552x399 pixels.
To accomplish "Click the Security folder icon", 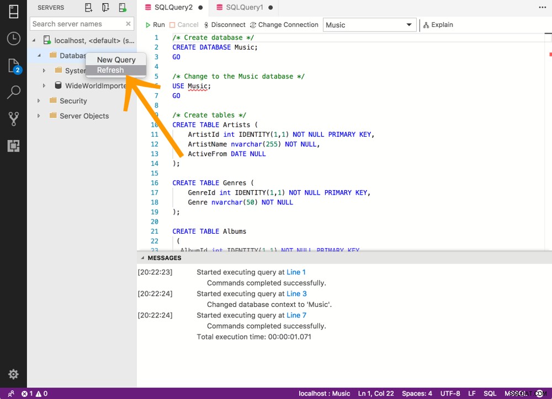I will (x=53, y=100).
